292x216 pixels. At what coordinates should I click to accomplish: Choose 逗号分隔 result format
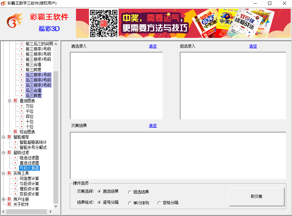click(x=100, y=202)
